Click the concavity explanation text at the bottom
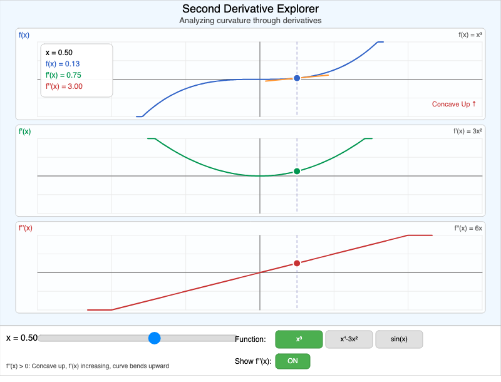 pos(87,366)
